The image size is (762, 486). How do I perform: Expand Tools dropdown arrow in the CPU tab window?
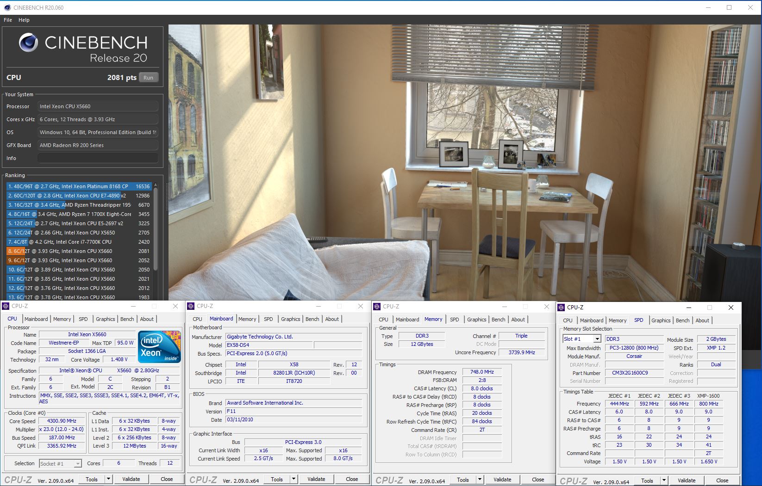(108, 479)
